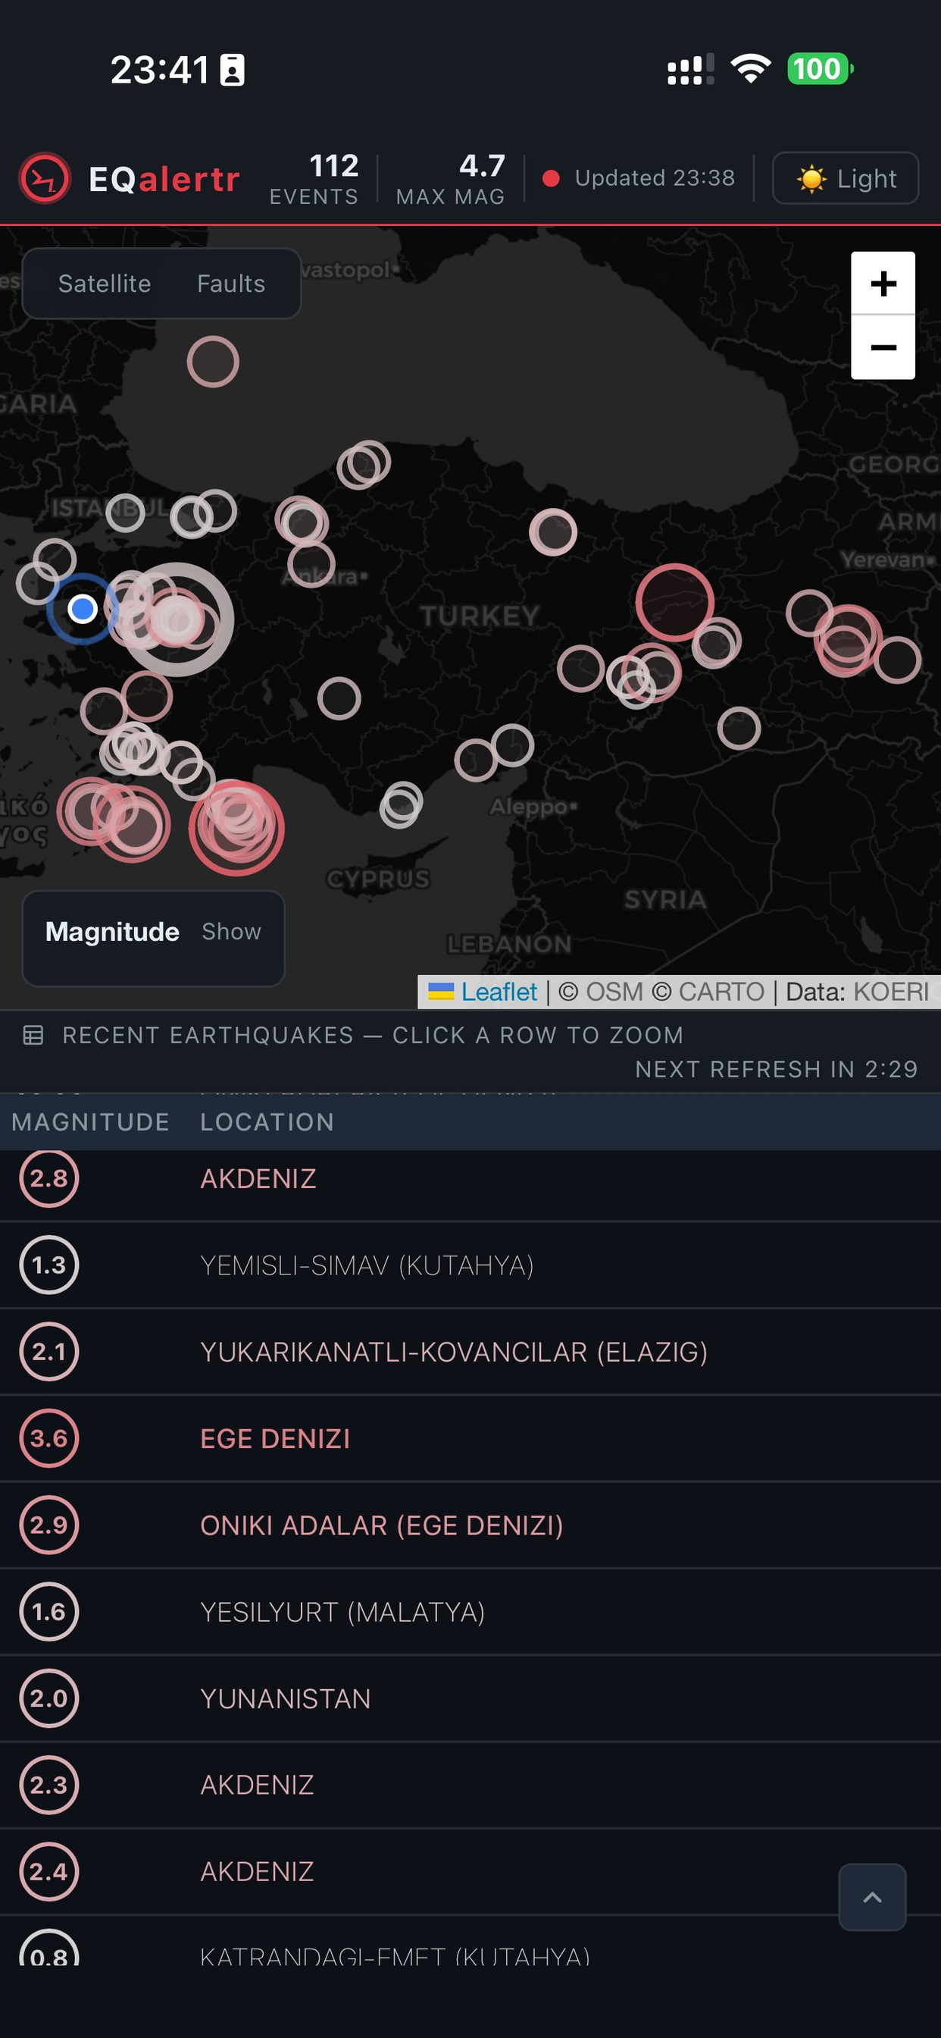This screenshot has height=2038, width=941.
Task: Select the ONIKI ADALAR (EGE DENIZI) row
Action: coord(470,1525)
